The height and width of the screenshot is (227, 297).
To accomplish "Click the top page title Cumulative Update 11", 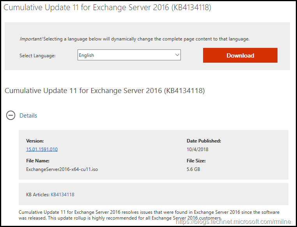I will coord(107,7).
